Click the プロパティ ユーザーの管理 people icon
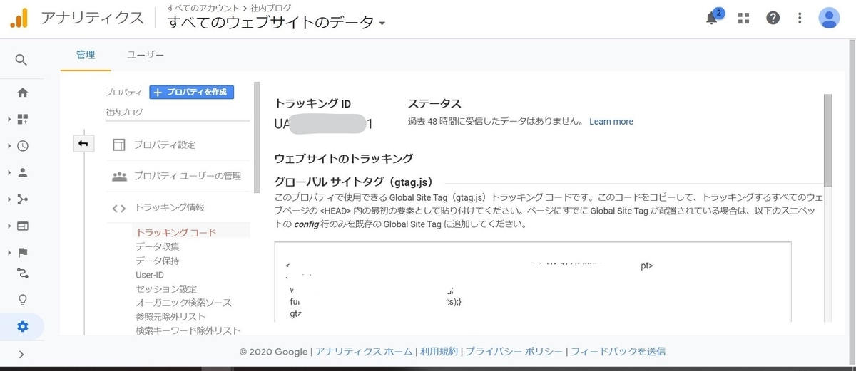856x371 pixels. coord(119,176)
